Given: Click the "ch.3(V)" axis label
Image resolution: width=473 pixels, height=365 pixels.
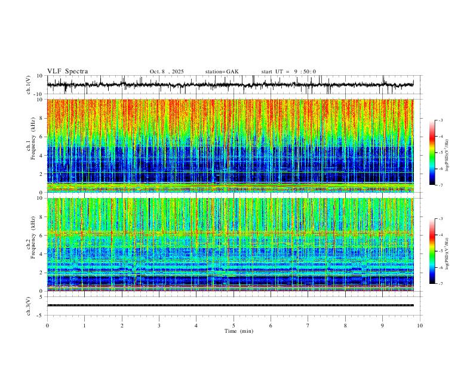Looking at the screenshot, I should tap(29, 306).
